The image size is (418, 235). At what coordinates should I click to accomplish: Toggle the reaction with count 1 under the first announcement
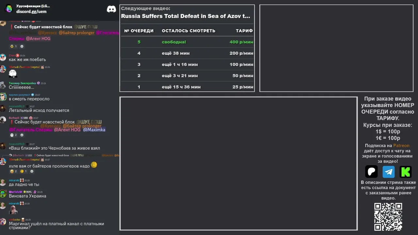pos(13,46)
